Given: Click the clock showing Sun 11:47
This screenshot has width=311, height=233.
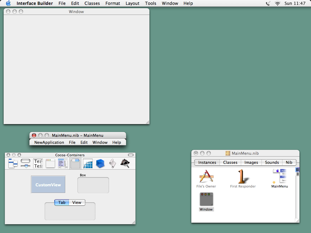Looking at the screenshot, I should pos(295,3).
